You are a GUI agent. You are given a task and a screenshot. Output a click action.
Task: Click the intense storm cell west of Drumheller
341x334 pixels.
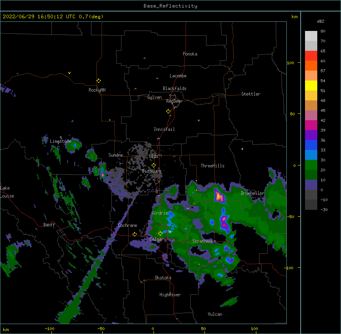[x=219, y=196]
